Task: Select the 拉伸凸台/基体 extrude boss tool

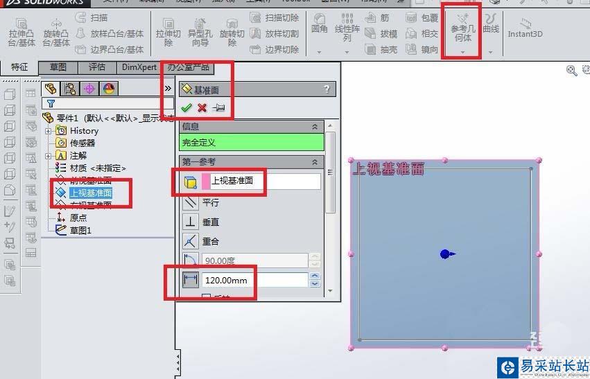Action: pos(21,33)
